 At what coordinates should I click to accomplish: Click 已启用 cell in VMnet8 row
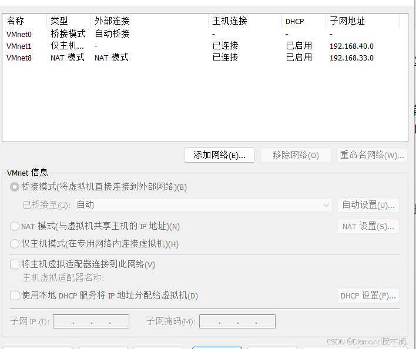coord(298,57)
